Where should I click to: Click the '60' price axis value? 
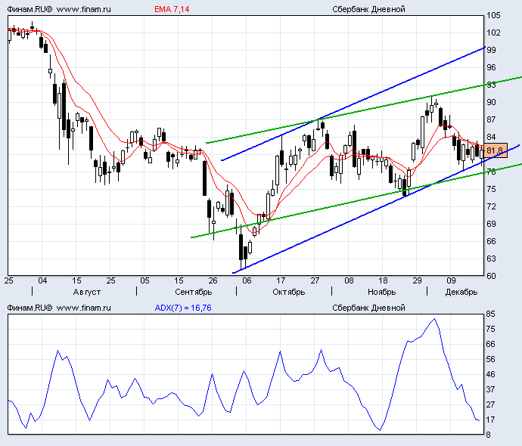(x=492, y=276)
